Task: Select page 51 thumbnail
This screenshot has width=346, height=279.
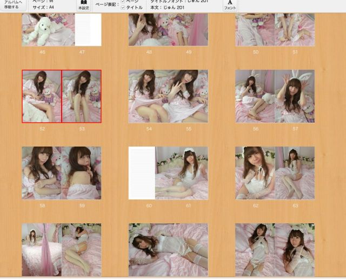Action: [x=295, y=30]
